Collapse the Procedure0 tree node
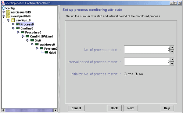 [18, 32]
